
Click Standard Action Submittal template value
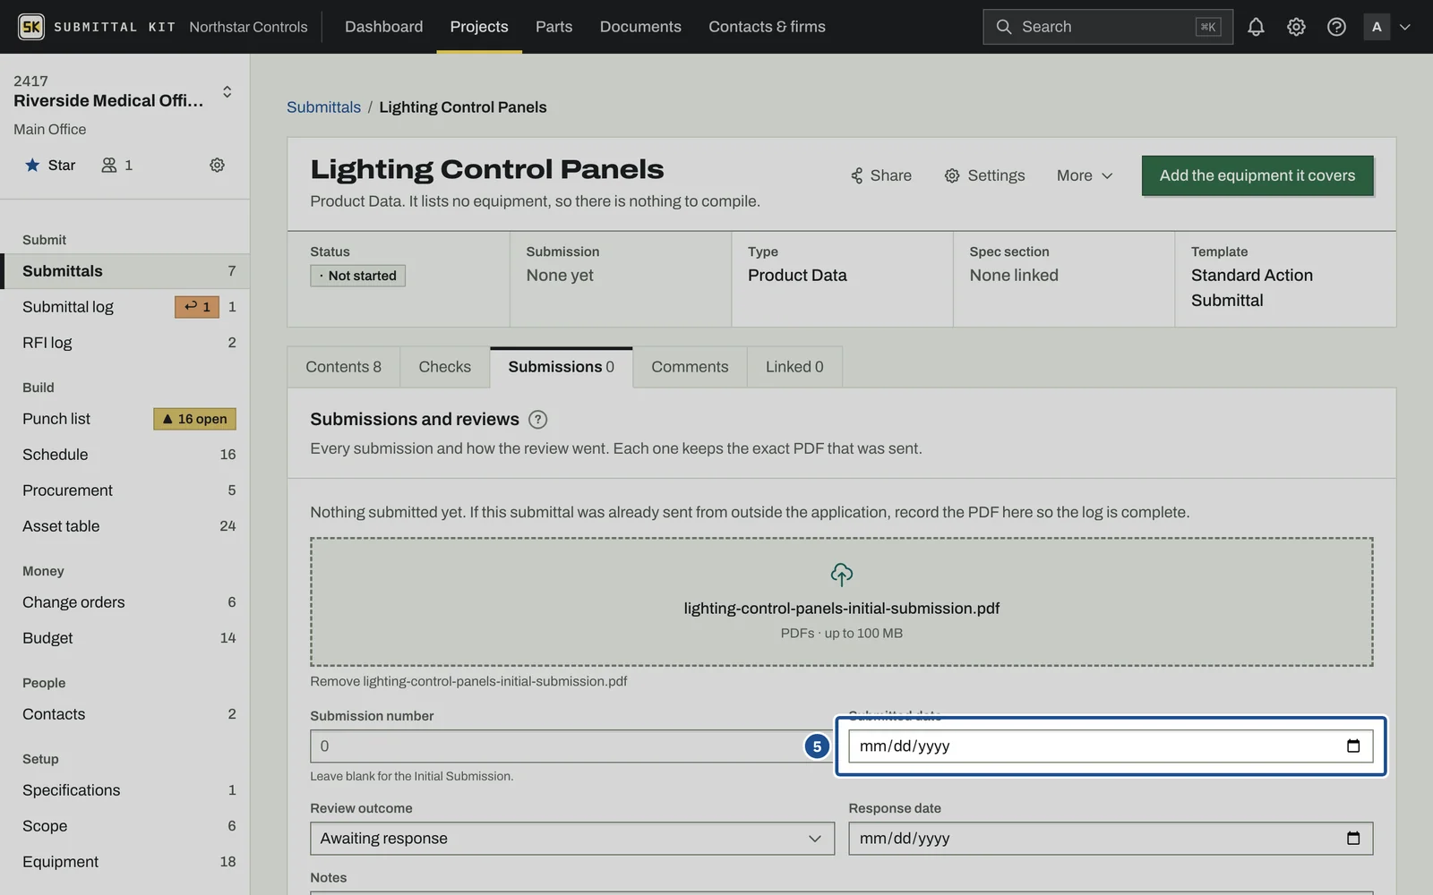1252,287
